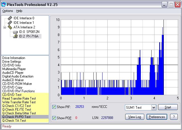Screen dimensions: 182x130
Task: Open the Help menu
Action: 19,11
